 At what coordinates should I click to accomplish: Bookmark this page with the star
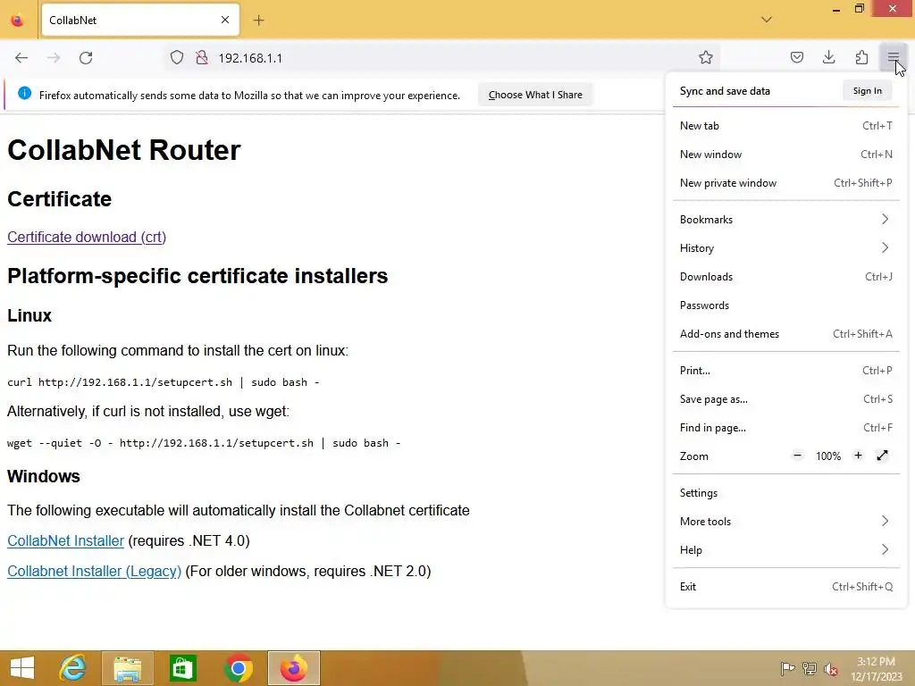point(706,57)
